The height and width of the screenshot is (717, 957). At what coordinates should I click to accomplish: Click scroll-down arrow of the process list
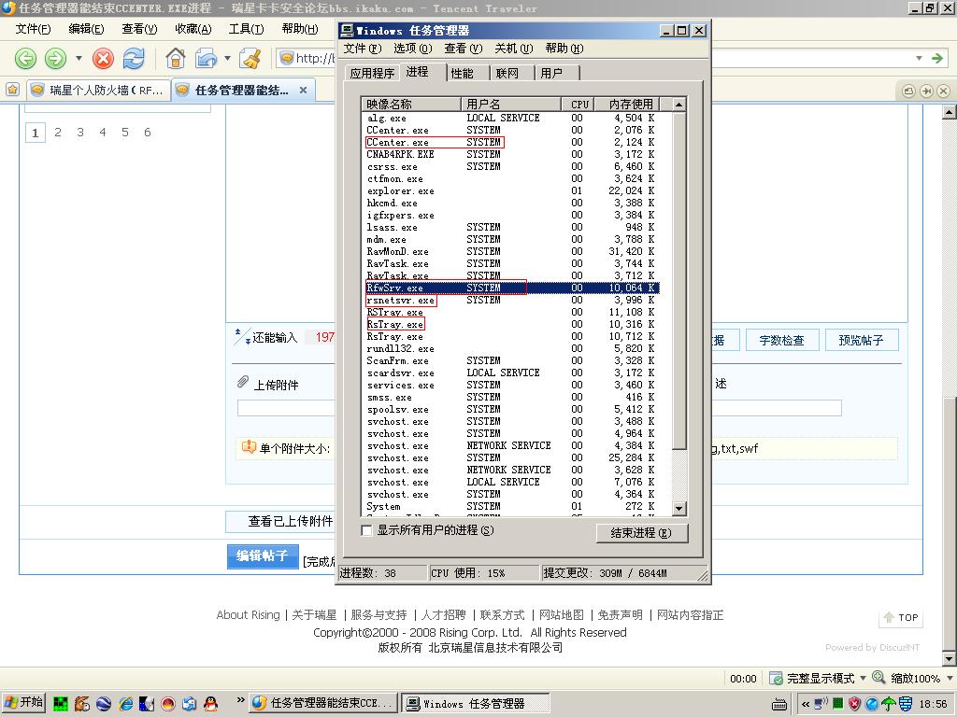(679, 509)
